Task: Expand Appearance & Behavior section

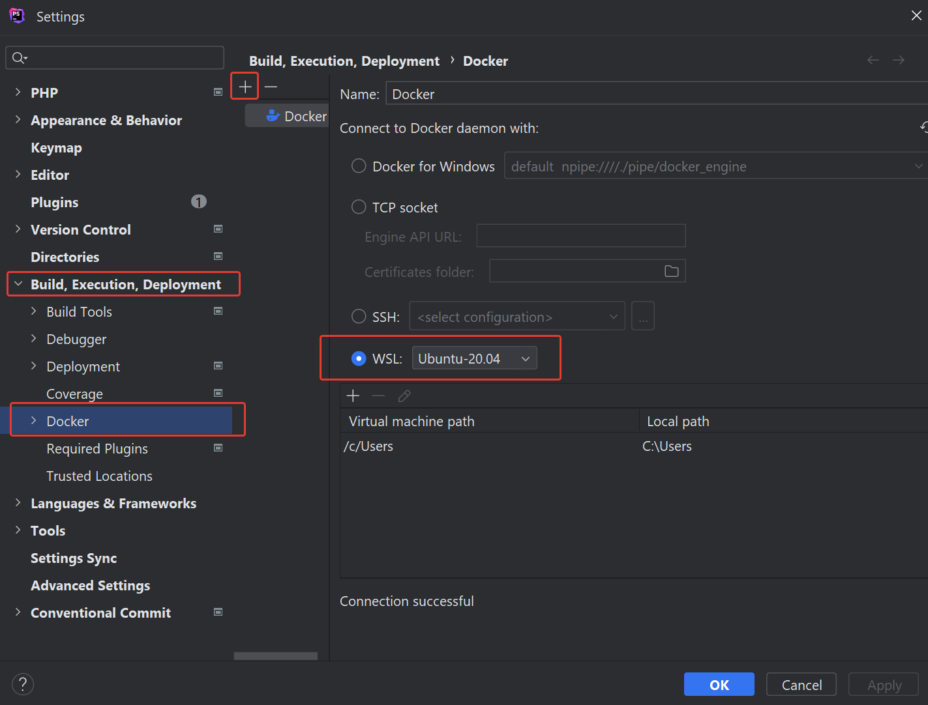Action: pyautogui.click(x=18, y=120)
